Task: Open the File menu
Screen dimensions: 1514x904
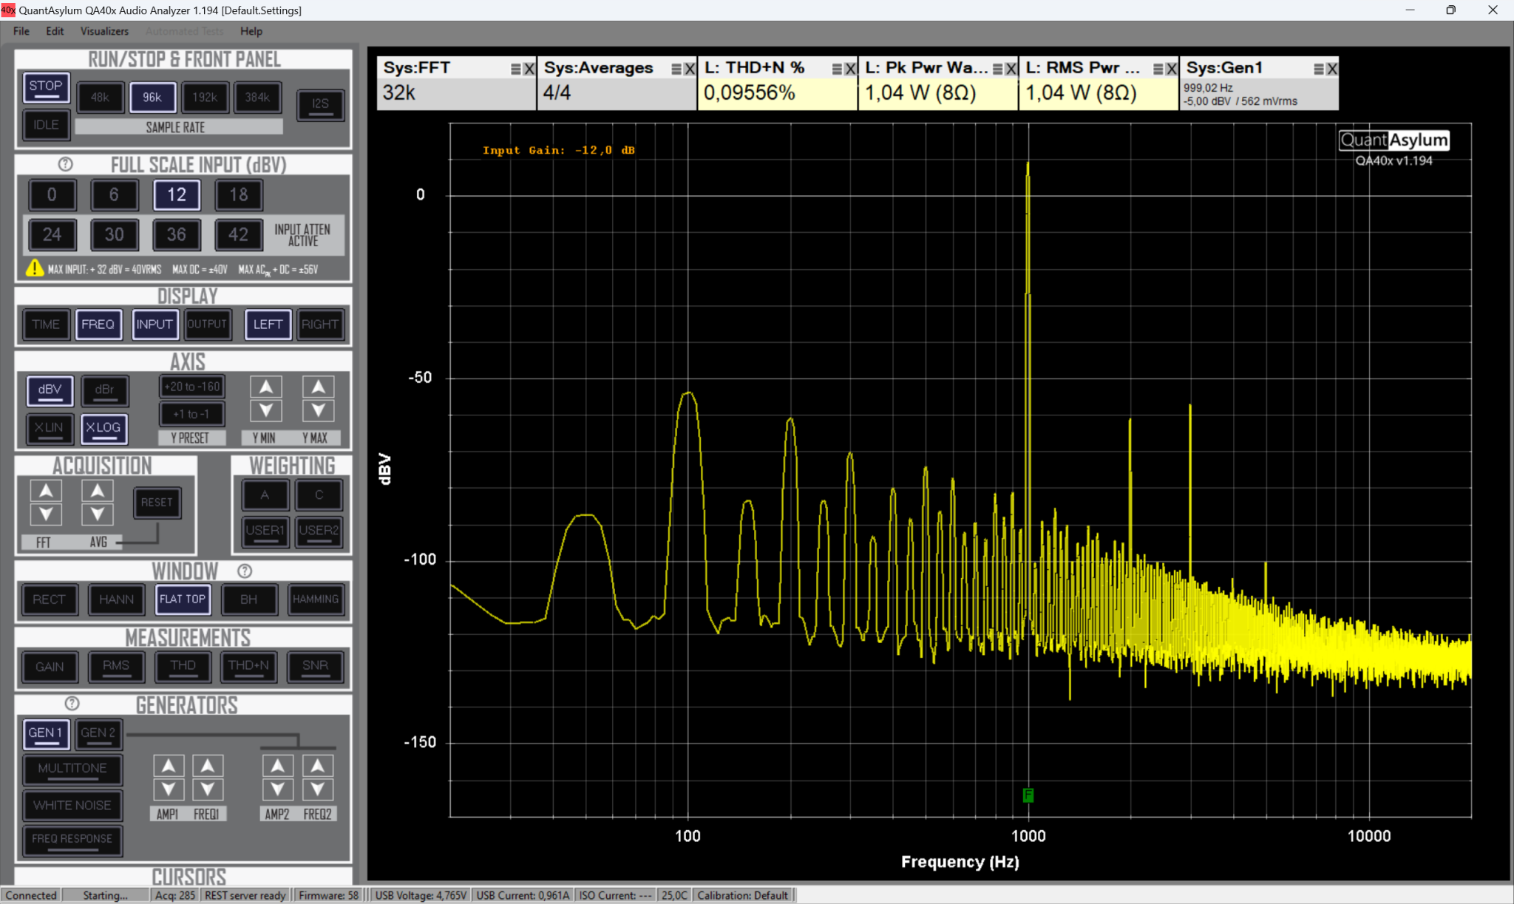Action: [21, 31]
